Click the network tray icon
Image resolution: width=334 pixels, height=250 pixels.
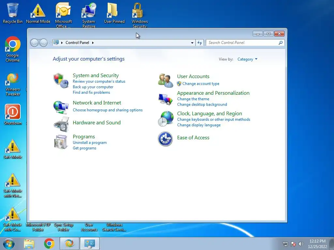[285, 244]
